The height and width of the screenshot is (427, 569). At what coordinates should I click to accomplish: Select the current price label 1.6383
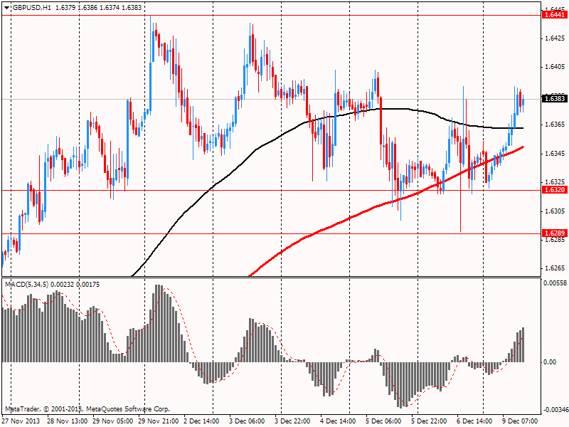[554, 99]
